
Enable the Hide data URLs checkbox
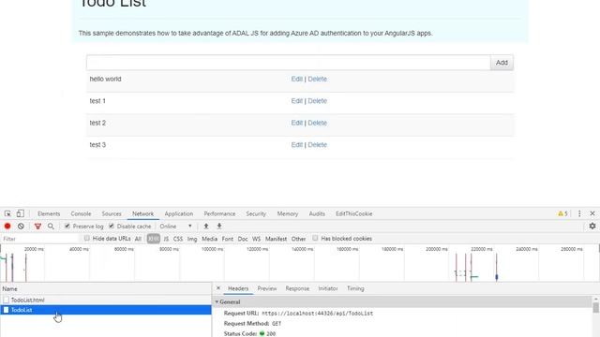click(87, 238)
